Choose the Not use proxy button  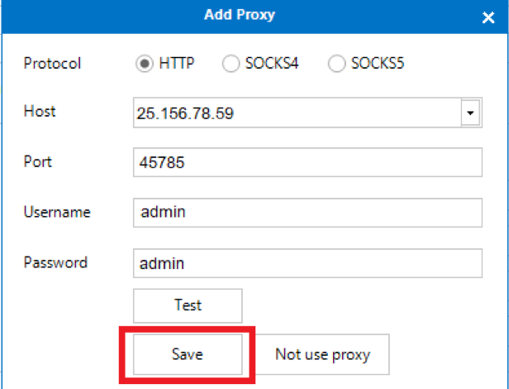(x=322, y=354)
